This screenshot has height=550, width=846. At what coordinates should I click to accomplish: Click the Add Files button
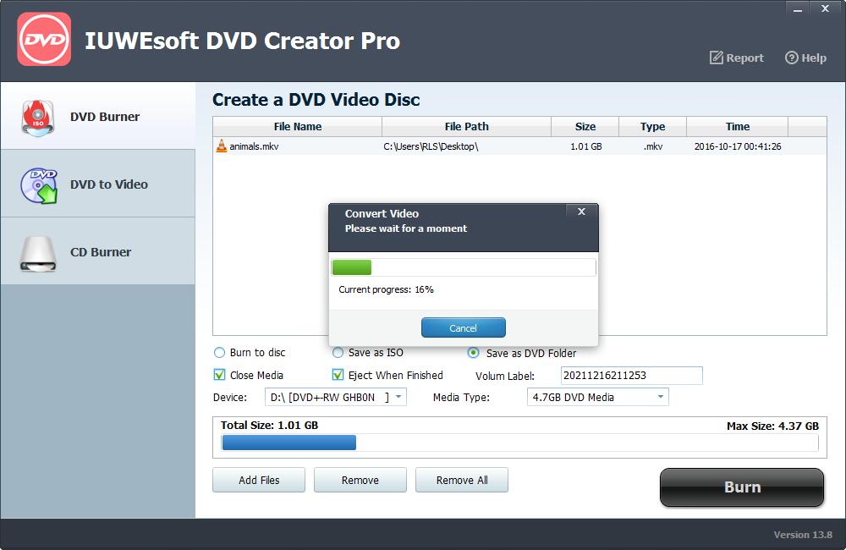point(259,480)
